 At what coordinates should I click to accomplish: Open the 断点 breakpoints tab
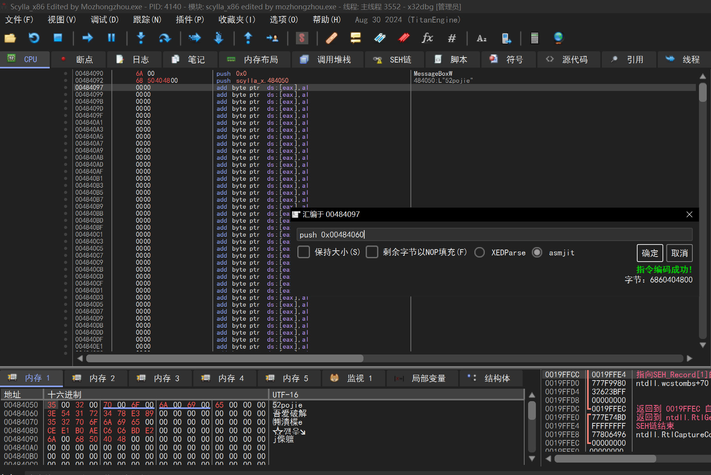tap(78, 59)
